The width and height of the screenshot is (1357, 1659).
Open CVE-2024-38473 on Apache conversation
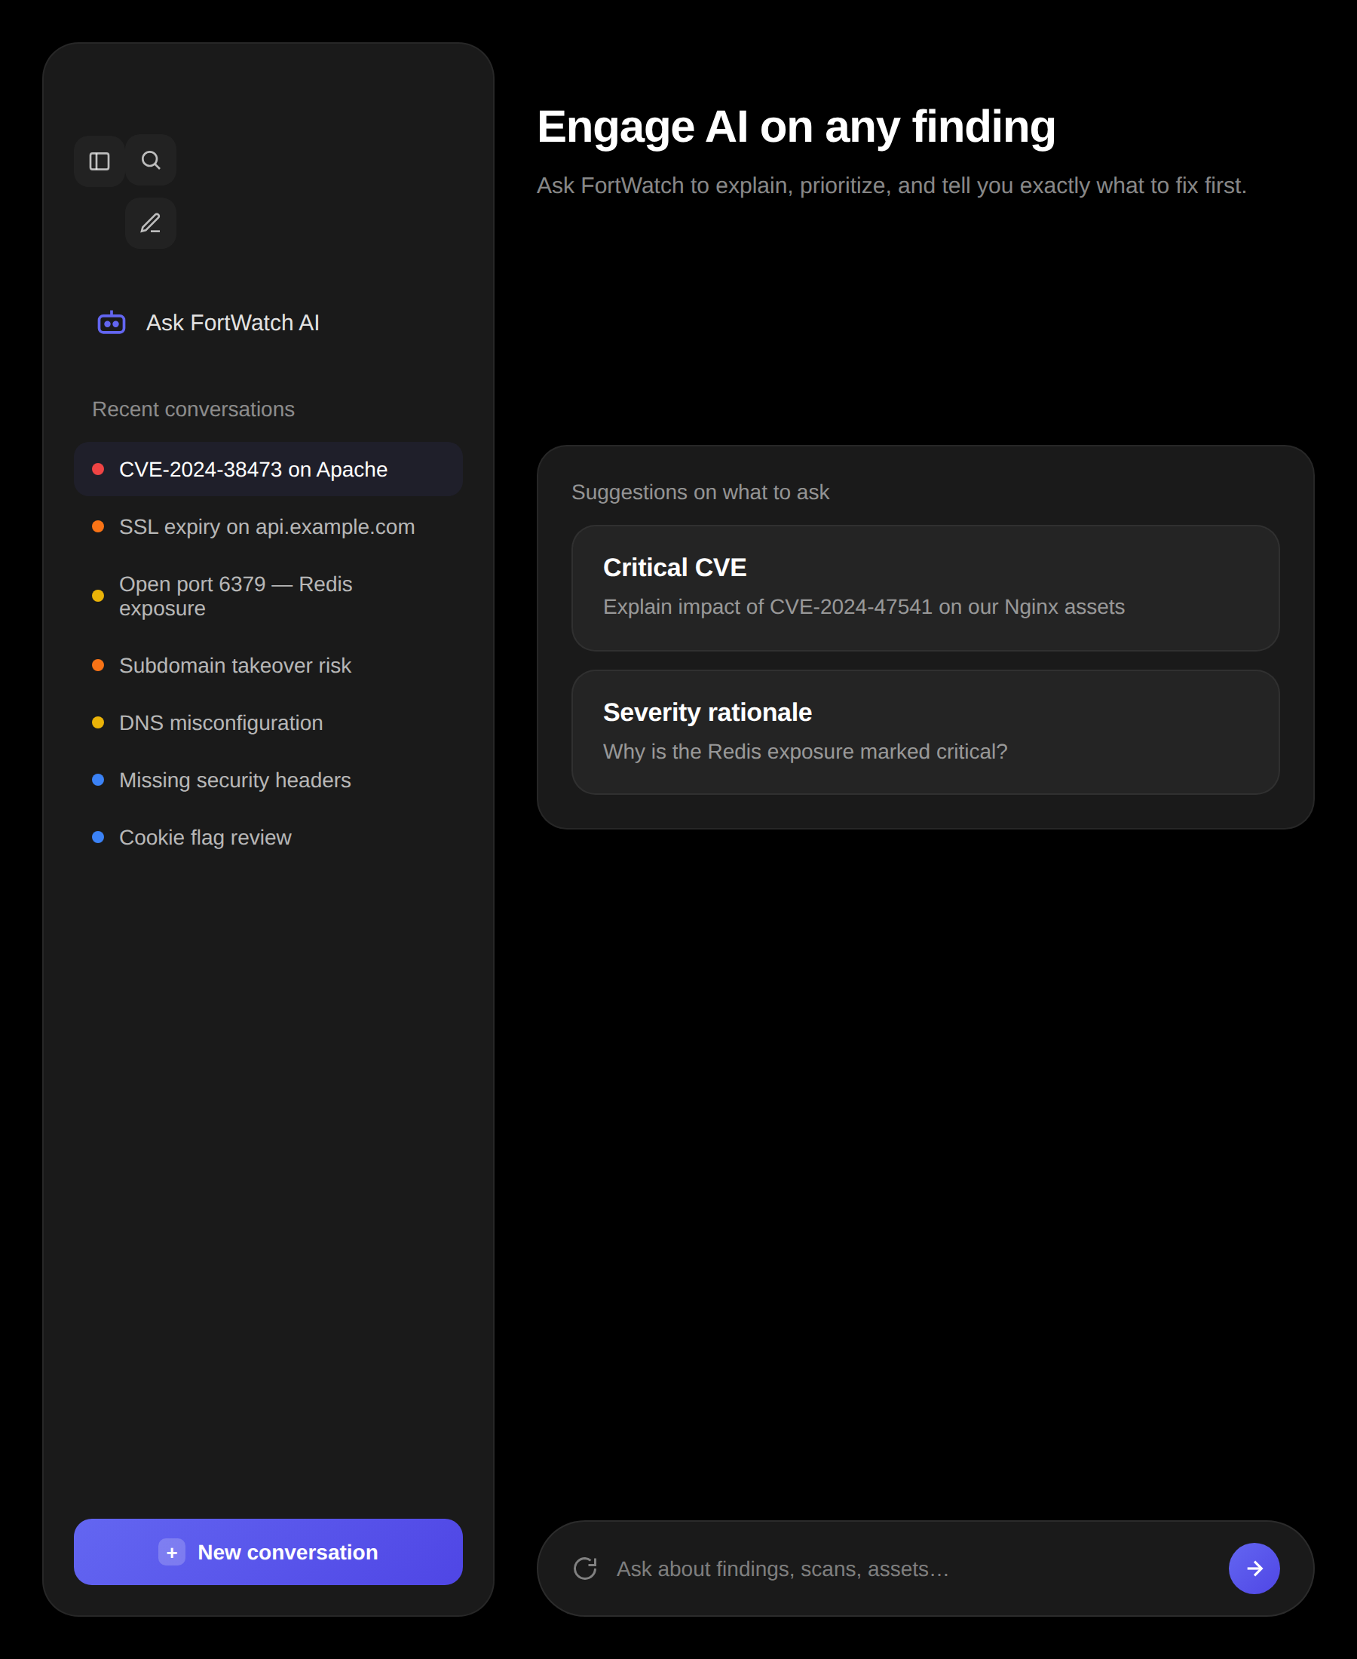(x=253, y=469)
